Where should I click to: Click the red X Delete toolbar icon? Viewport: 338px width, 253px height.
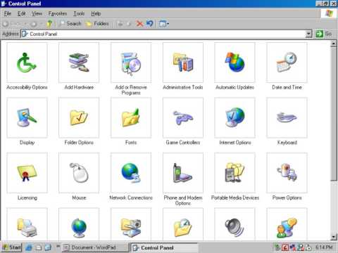pos(140,24)
